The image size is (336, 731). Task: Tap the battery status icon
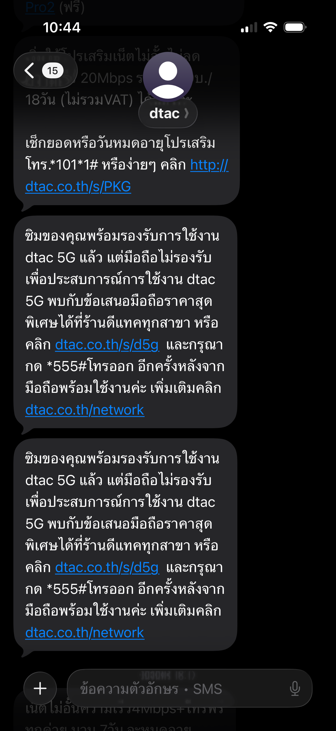(295, 27)
